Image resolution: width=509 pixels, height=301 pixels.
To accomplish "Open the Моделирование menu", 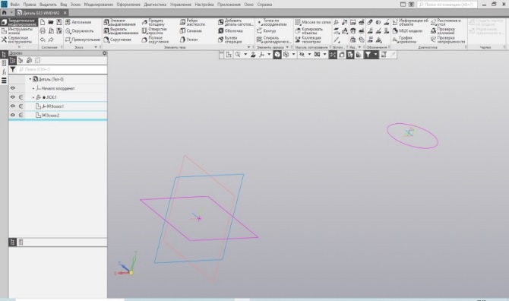I will coord(98,5).
